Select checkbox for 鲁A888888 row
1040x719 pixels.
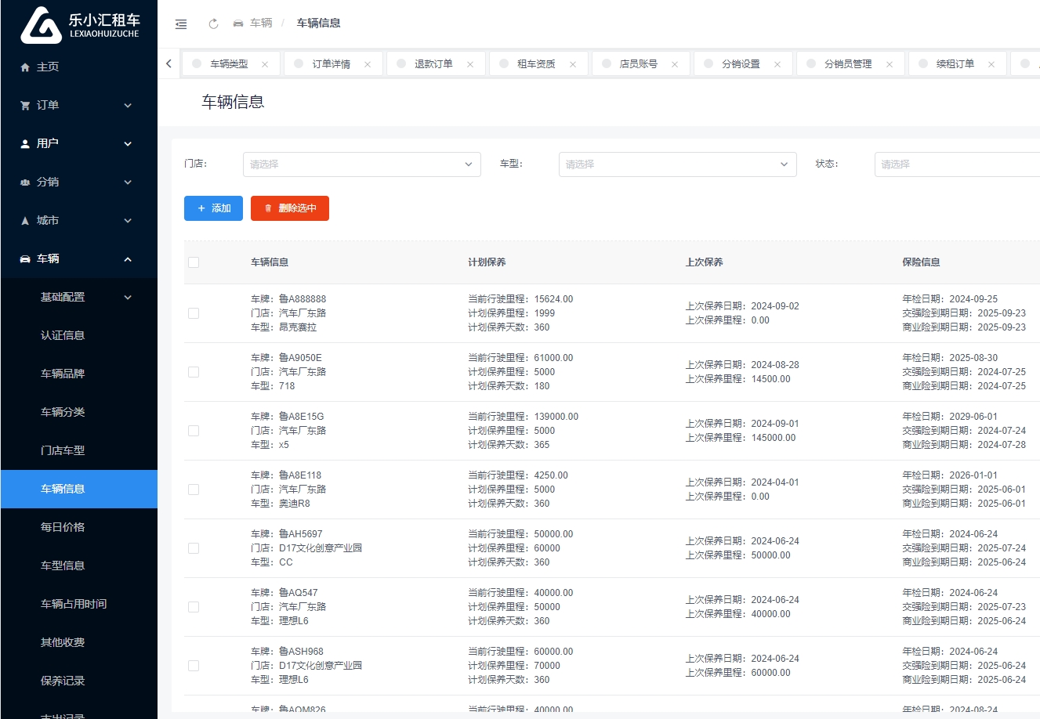point(194,313)
